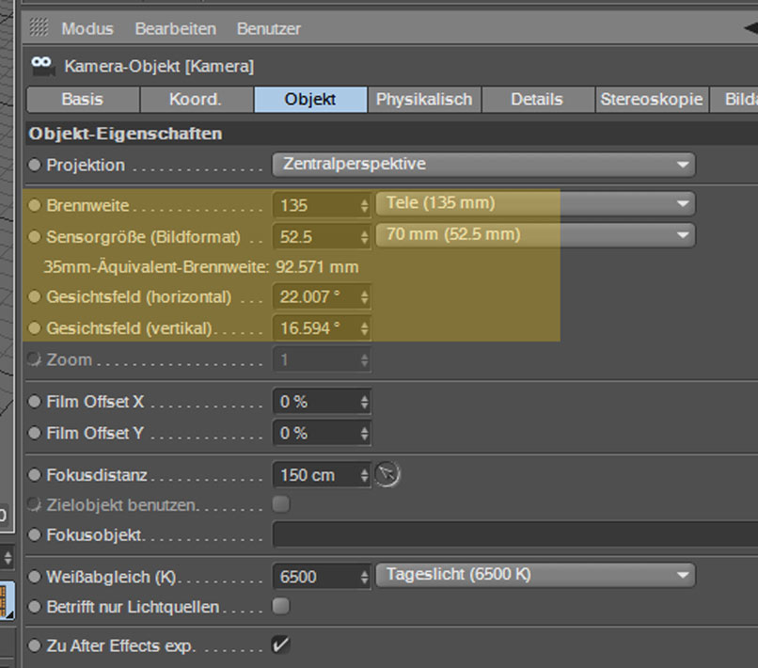Viewport: 758px width, 668px height.
Task: Toggle the Fokusdistanz animation dot
Action: point(34,475)
